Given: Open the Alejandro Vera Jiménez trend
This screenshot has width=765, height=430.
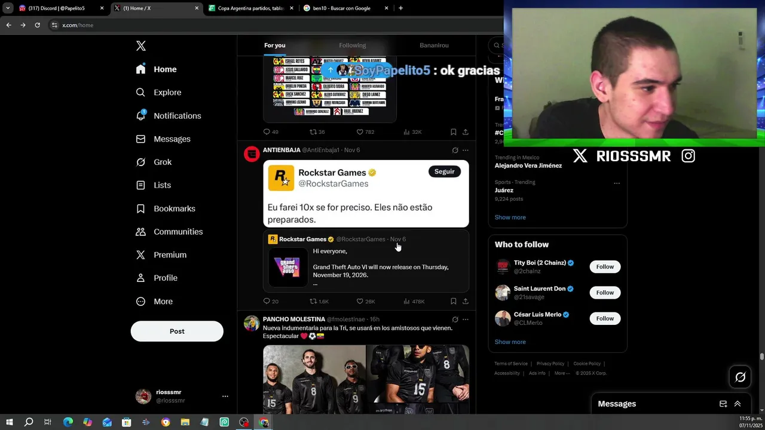Looking at the screenshot, I should click(528, 165).
